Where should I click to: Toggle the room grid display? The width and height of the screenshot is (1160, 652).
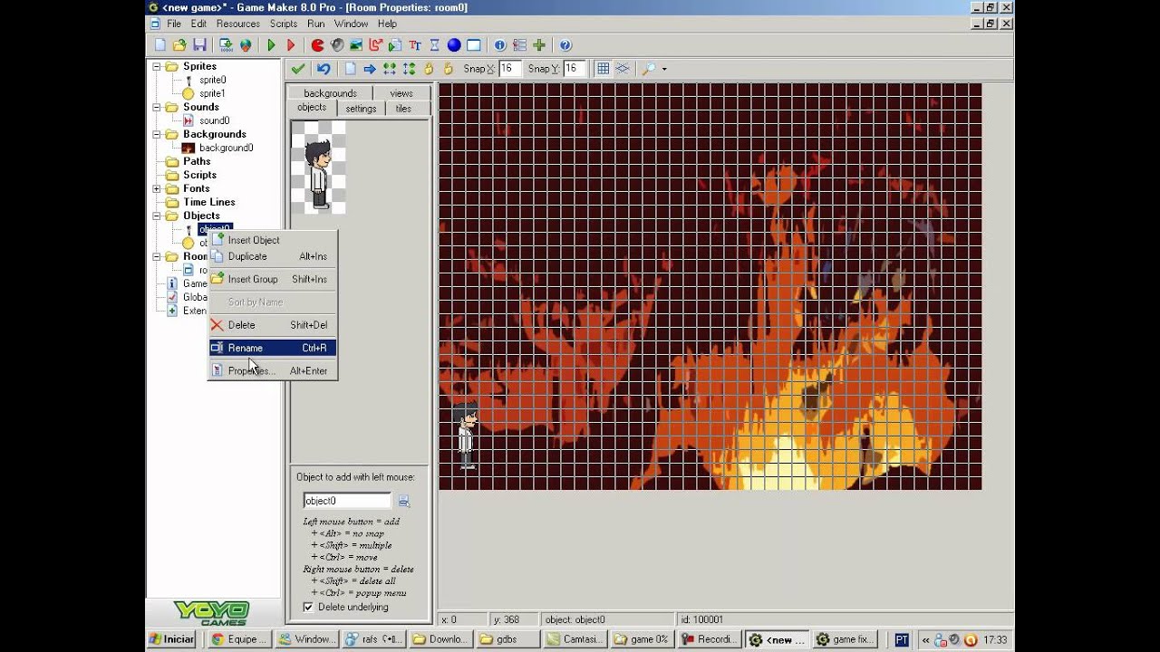coord(603,69)
